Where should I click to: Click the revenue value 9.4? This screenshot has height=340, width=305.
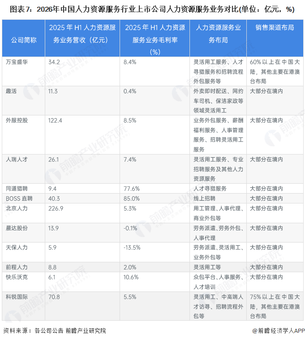click(52, 189)
